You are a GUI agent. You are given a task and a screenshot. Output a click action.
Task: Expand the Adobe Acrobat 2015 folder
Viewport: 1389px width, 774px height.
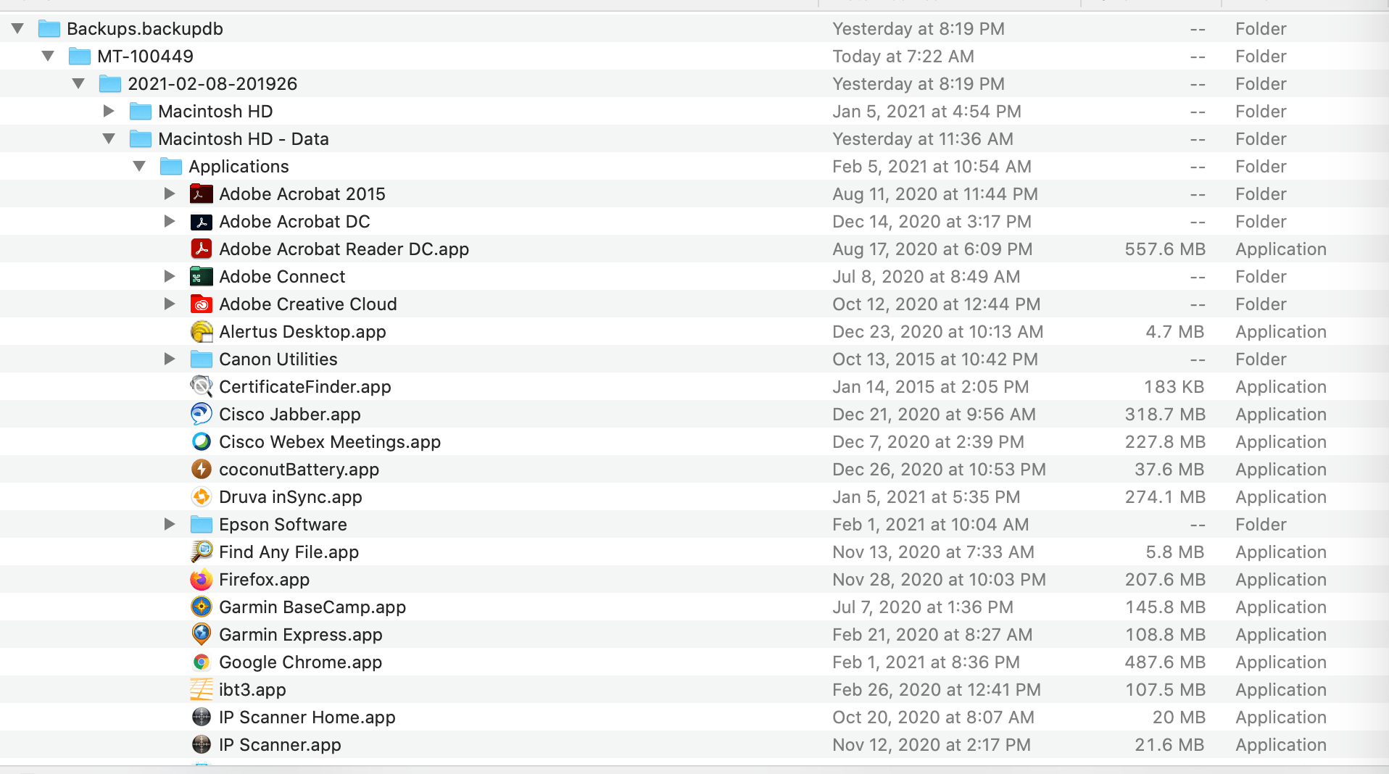coord(169,193)
